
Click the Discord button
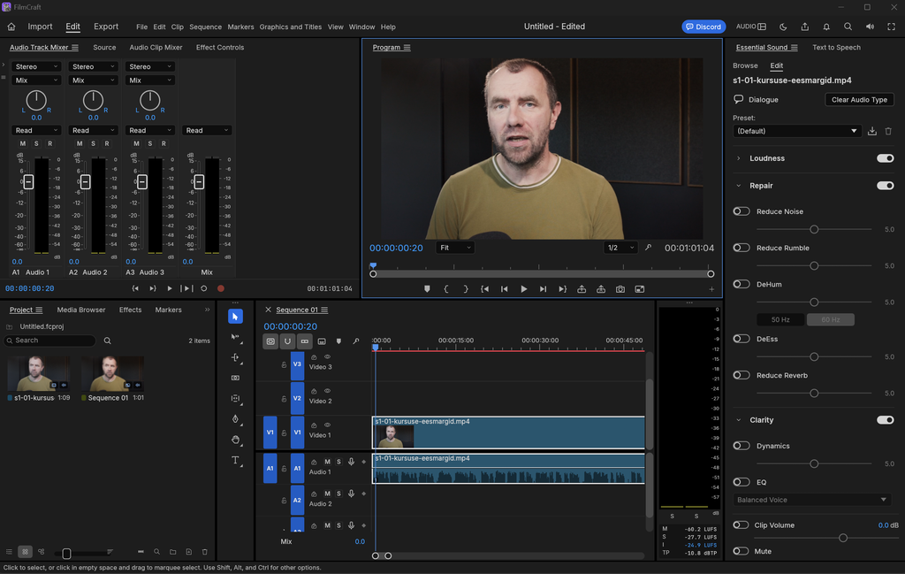click(703, 27)
